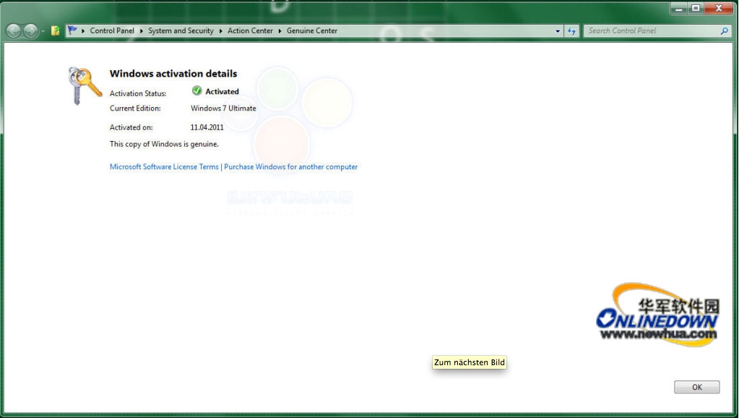Expand the chevron before Control Panel breadcrumb

[x=83, y=31]
